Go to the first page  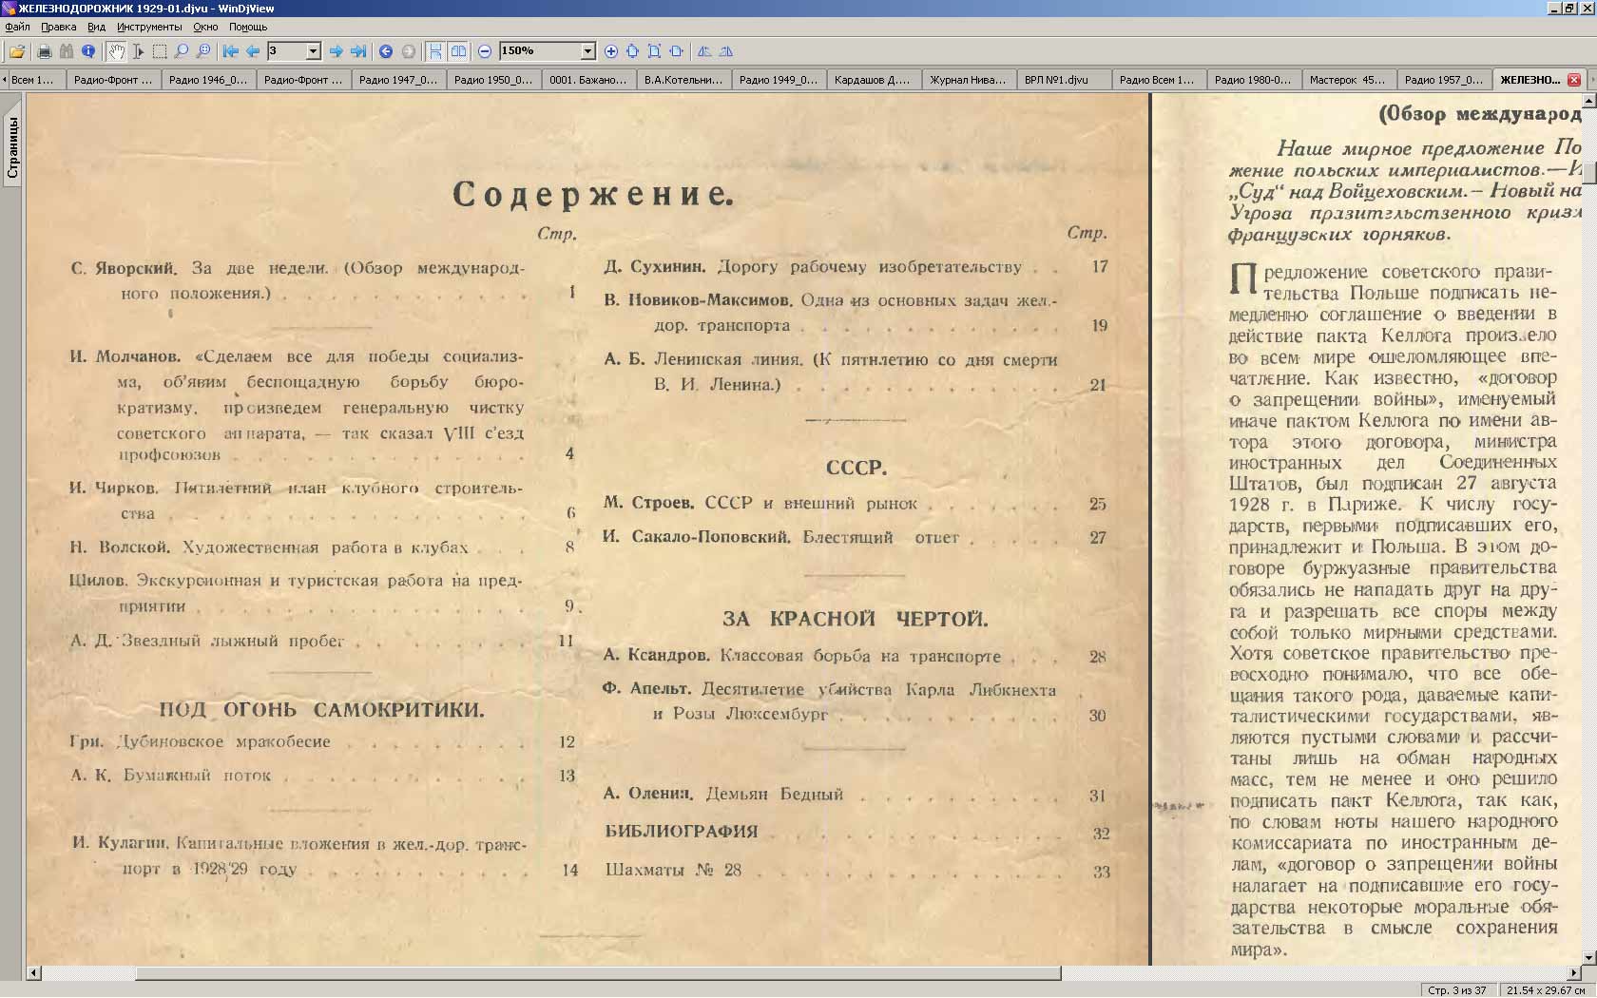coord(230,51)
